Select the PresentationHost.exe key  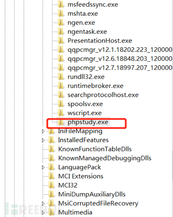pos(100,41)
